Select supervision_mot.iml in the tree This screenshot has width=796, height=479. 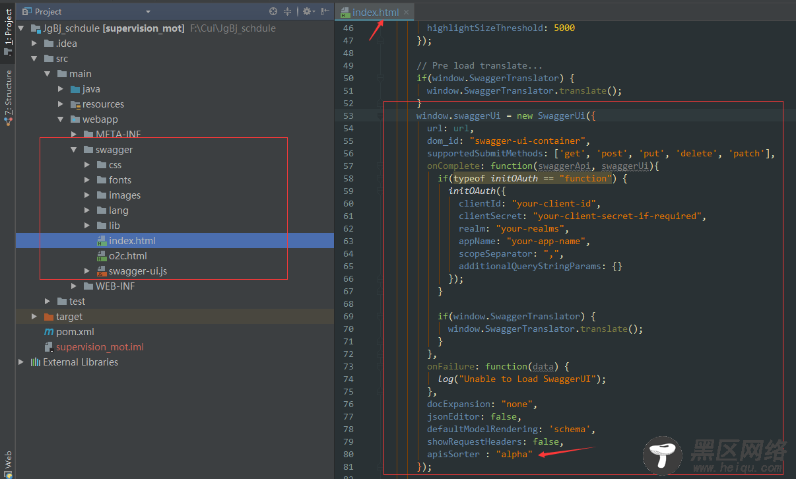point(100,347)
